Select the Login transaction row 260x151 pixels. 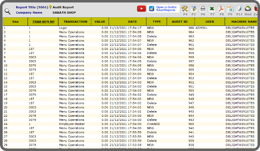[130, 28]
